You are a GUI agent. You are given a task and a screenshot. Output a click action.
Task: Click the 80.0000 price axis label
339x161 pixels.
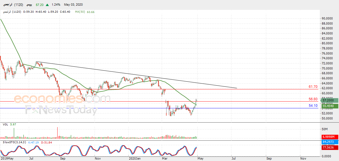click(x=327, y=43)
